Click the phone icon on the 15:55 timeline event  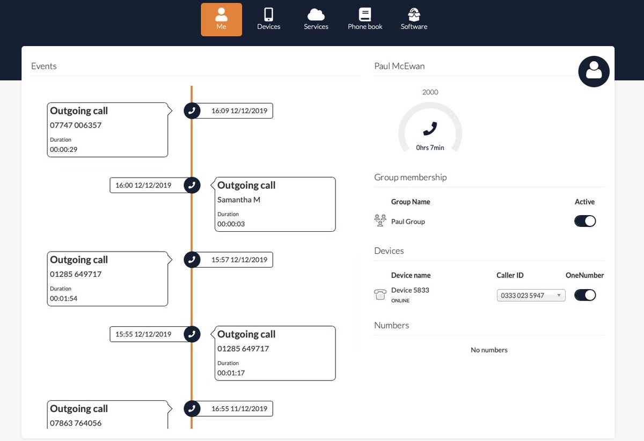click(192, 334)
